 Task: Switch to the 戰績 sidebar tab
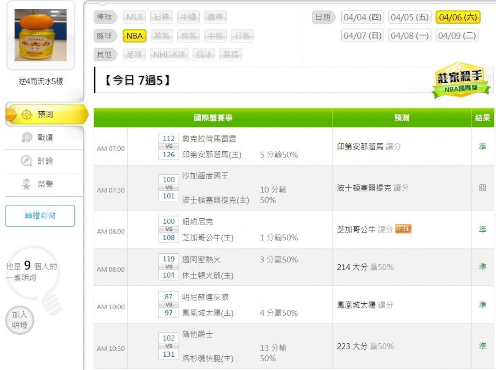point(44,138)
